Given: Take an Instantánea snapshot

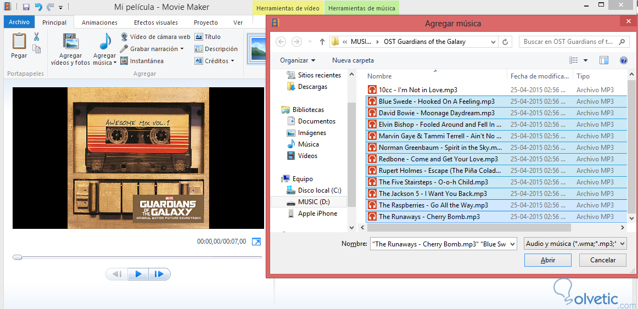Looking at the screenshot, I should (x=142, y=61).
